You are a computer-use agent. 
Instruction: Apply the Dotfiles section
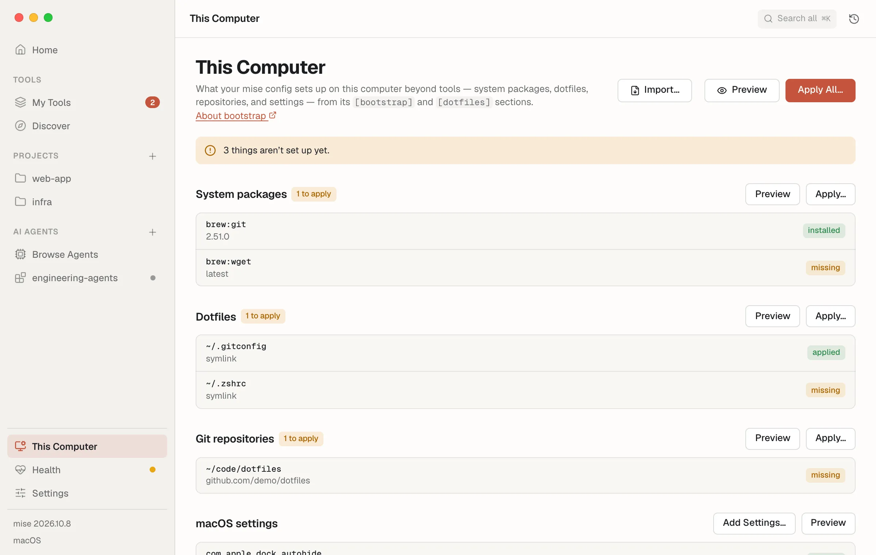tap(830, 316)
